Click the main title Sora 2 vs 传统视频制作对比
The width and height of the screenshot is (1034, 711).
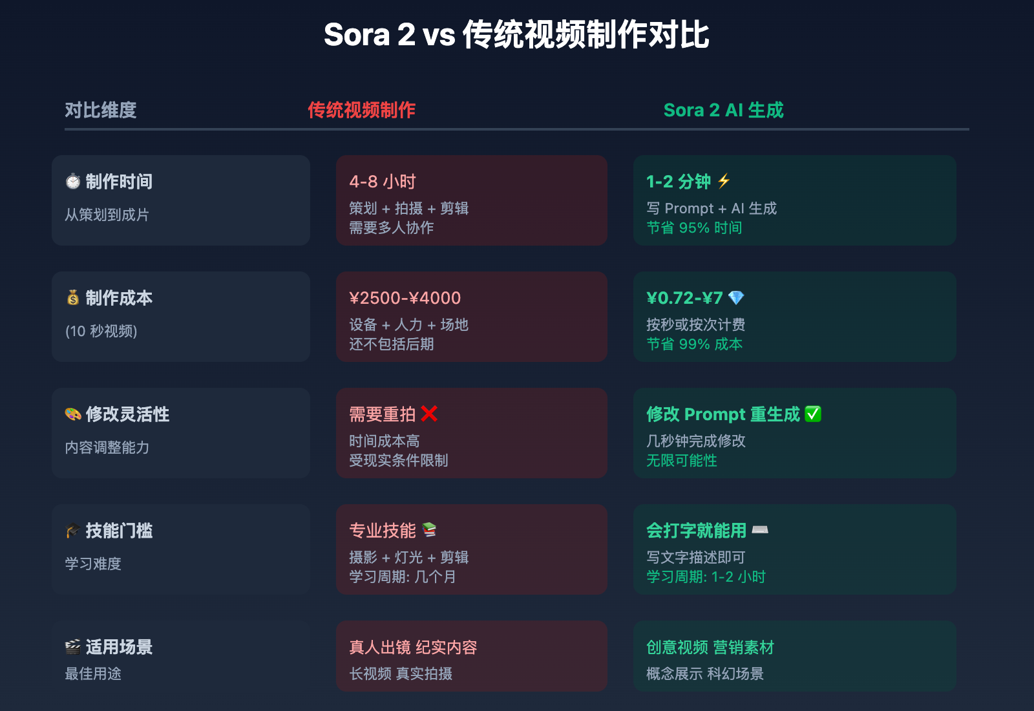[x=516, y=35]
